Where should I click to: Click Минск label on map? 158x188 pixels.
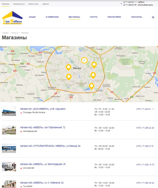coord(77,68)
